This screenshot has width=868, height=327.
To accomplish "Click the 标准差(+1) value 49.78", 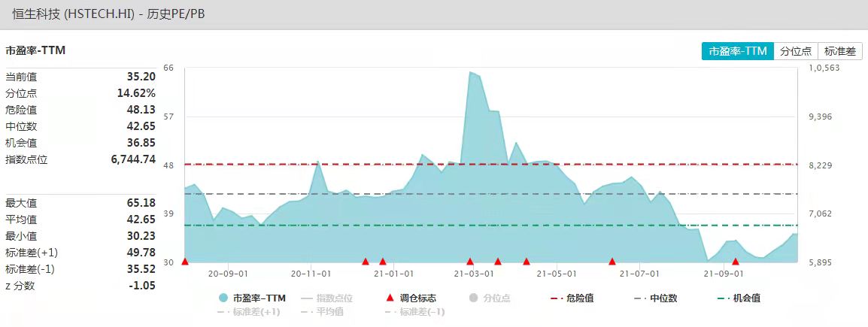I will [141, 253].
